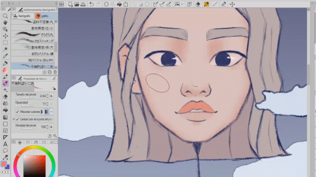Viewport: 316px width, 177px height.
Task: Select the Ruler tool
Action: (5, 137)
